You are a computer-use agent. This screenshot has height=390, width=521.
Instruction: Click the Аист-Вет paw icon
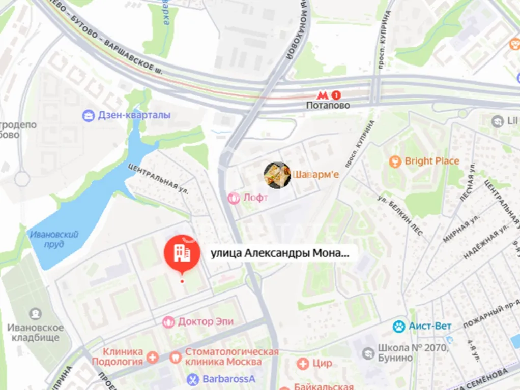(x=399, y=327)
